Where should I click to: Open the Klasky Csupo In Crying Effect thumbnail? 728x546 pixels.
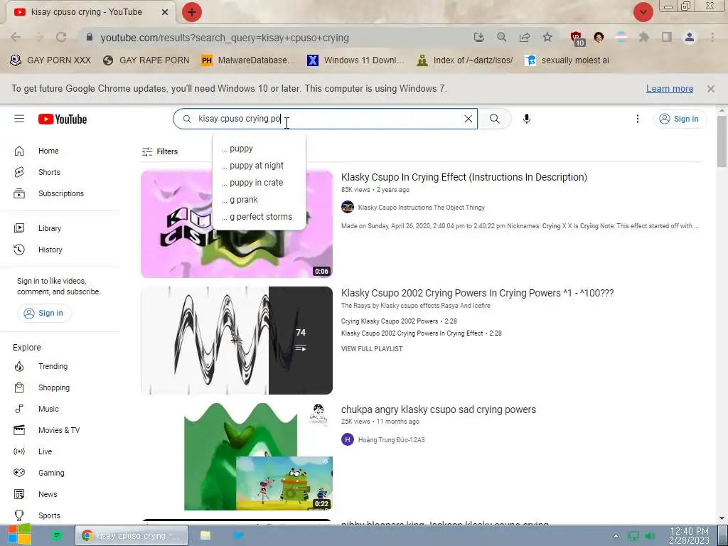[237, 224]
